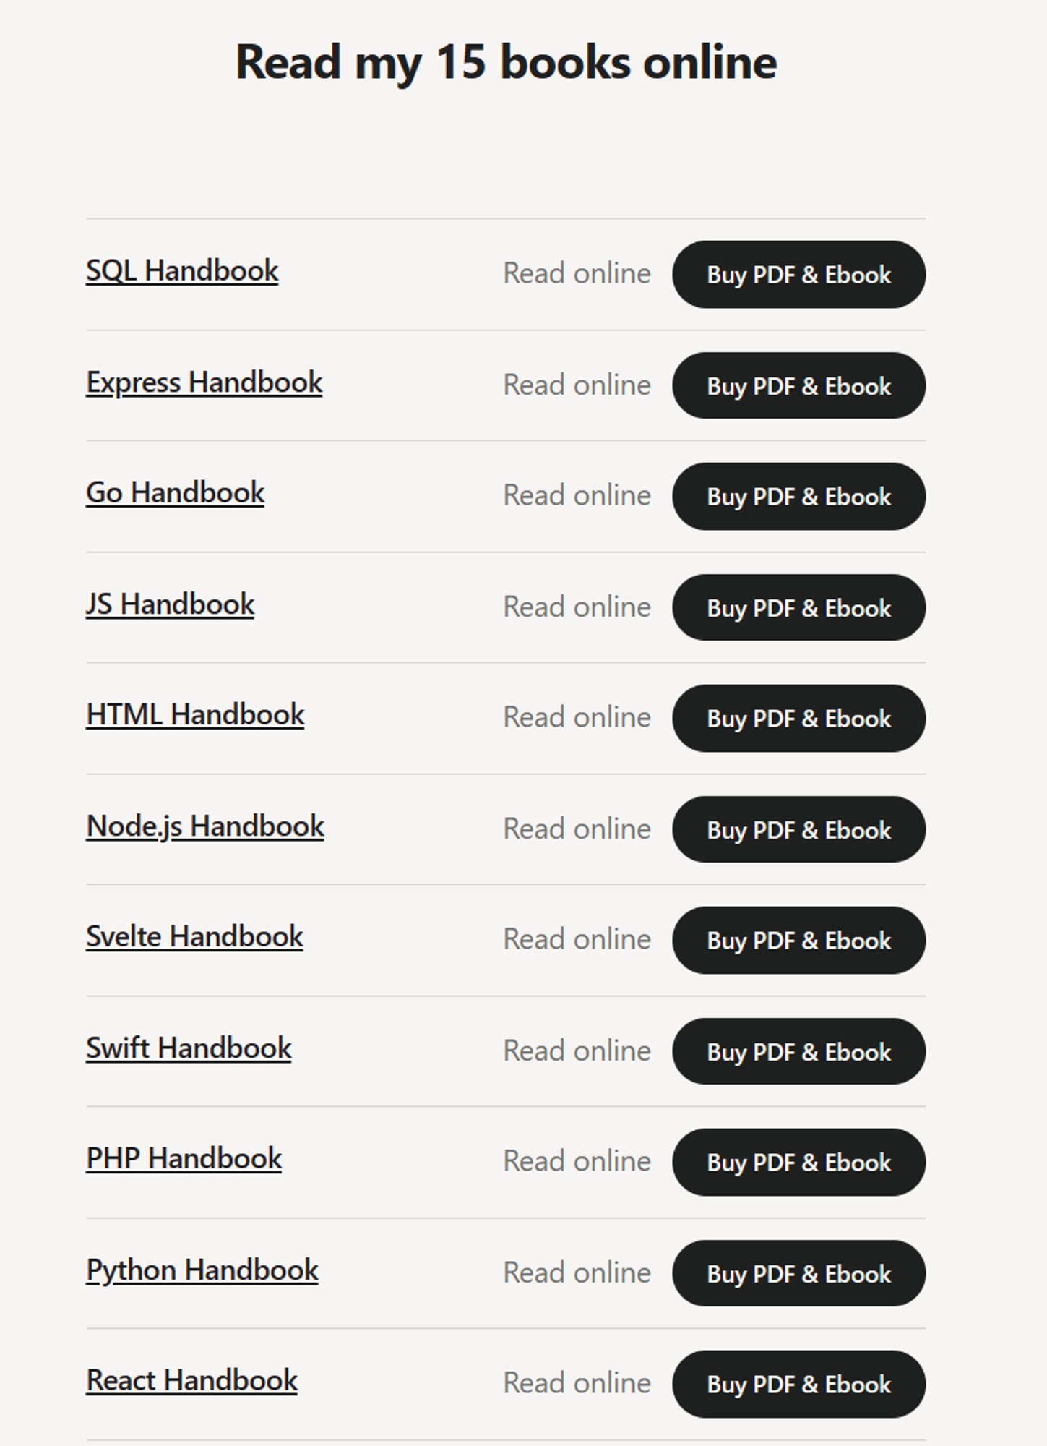
Task: Click Read online for Express Handbook
Action: tap(577, 385)
